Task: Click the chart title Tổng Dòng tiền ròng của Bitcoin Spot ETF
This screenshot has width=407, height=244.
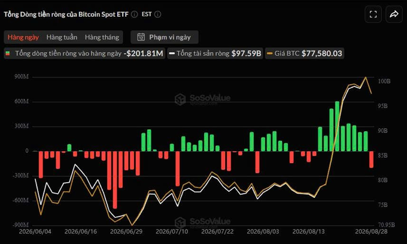Action: (x=66, y=14)
